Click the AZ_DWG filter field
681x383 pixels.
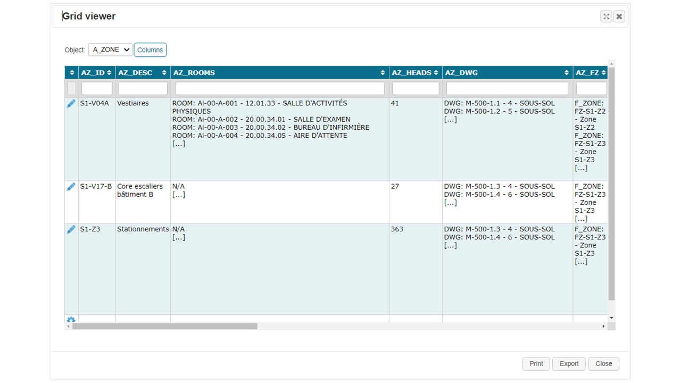(x=508, y=88)
